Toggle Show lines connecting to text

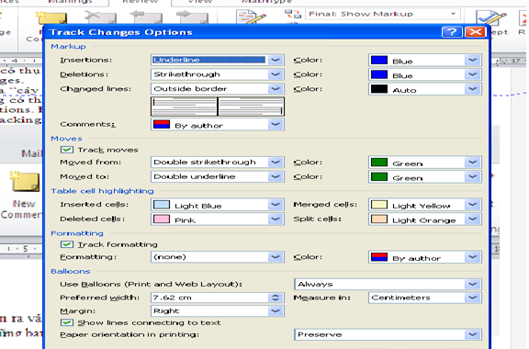[67, 322]
